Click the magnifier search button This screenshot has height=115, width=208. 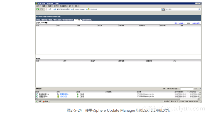click(x=199, y=9)
